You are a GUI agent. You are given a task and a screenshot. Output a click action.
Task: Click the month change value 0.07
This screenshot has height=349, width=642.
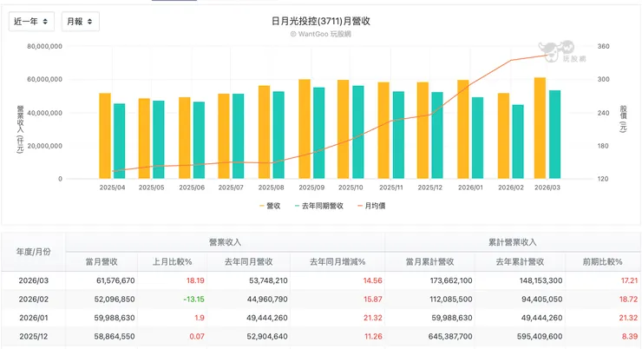(x=197, y=336)
